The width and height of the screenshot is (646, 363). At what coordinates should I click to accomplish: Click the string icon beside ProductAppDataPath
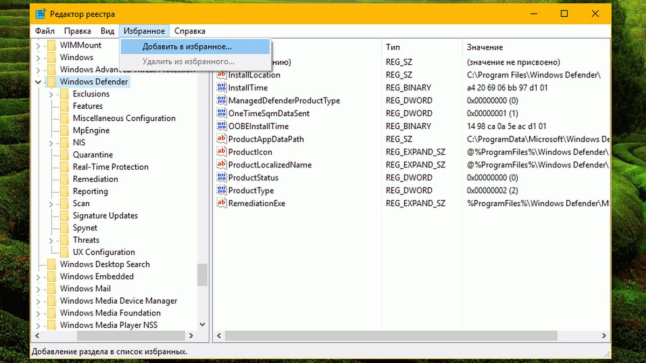tap(221, 139)
